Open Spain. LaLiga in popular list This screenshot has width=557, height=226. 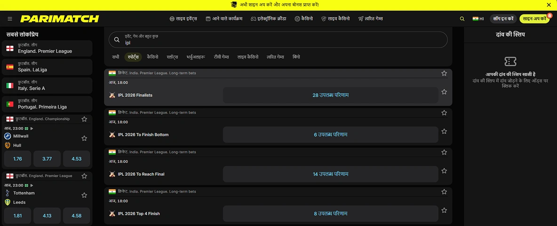pos(47,67)
